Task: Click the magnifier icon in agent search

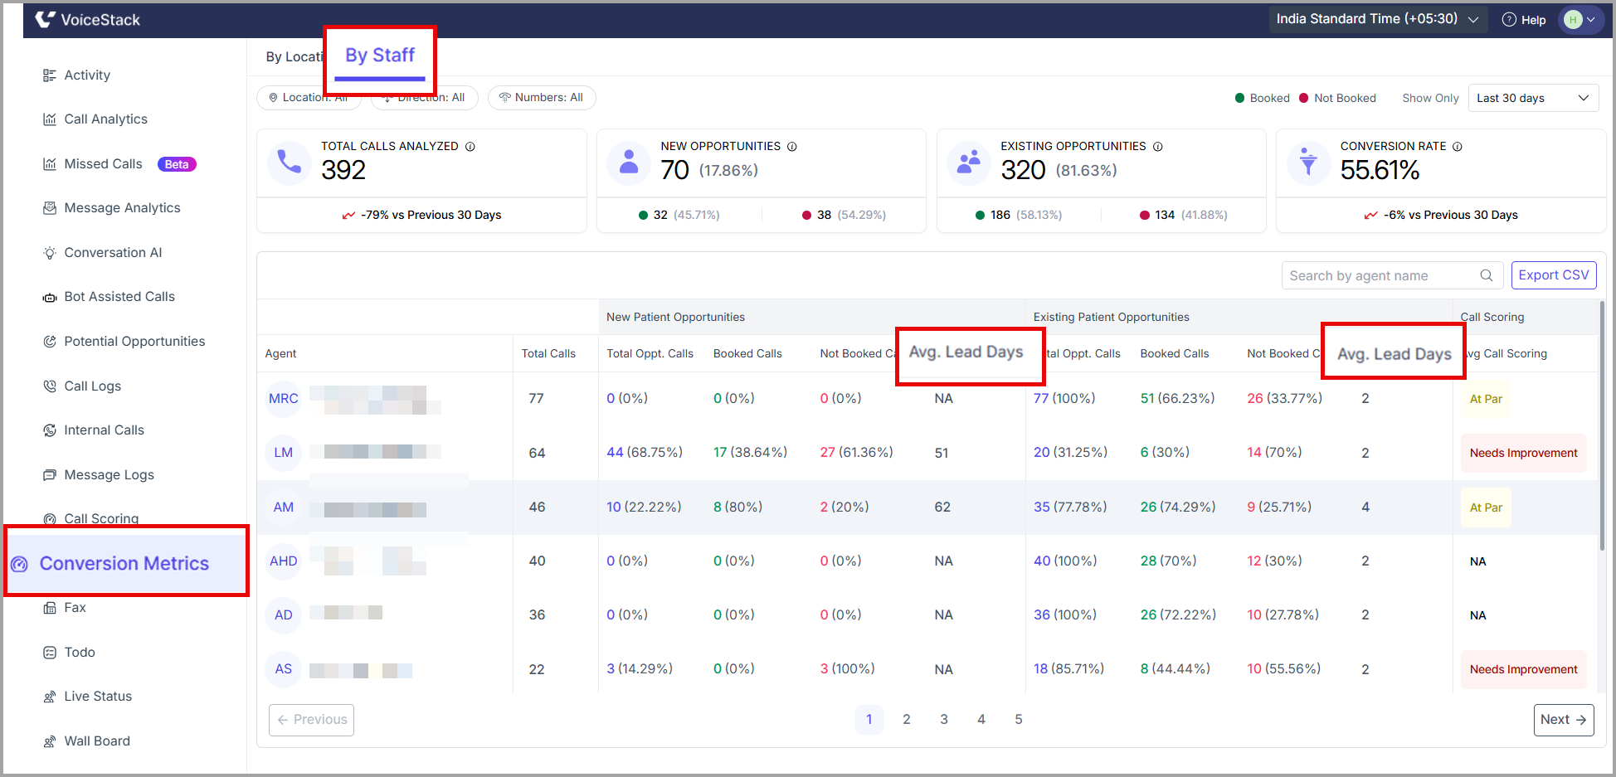Action: click(x=1487, y=275)
